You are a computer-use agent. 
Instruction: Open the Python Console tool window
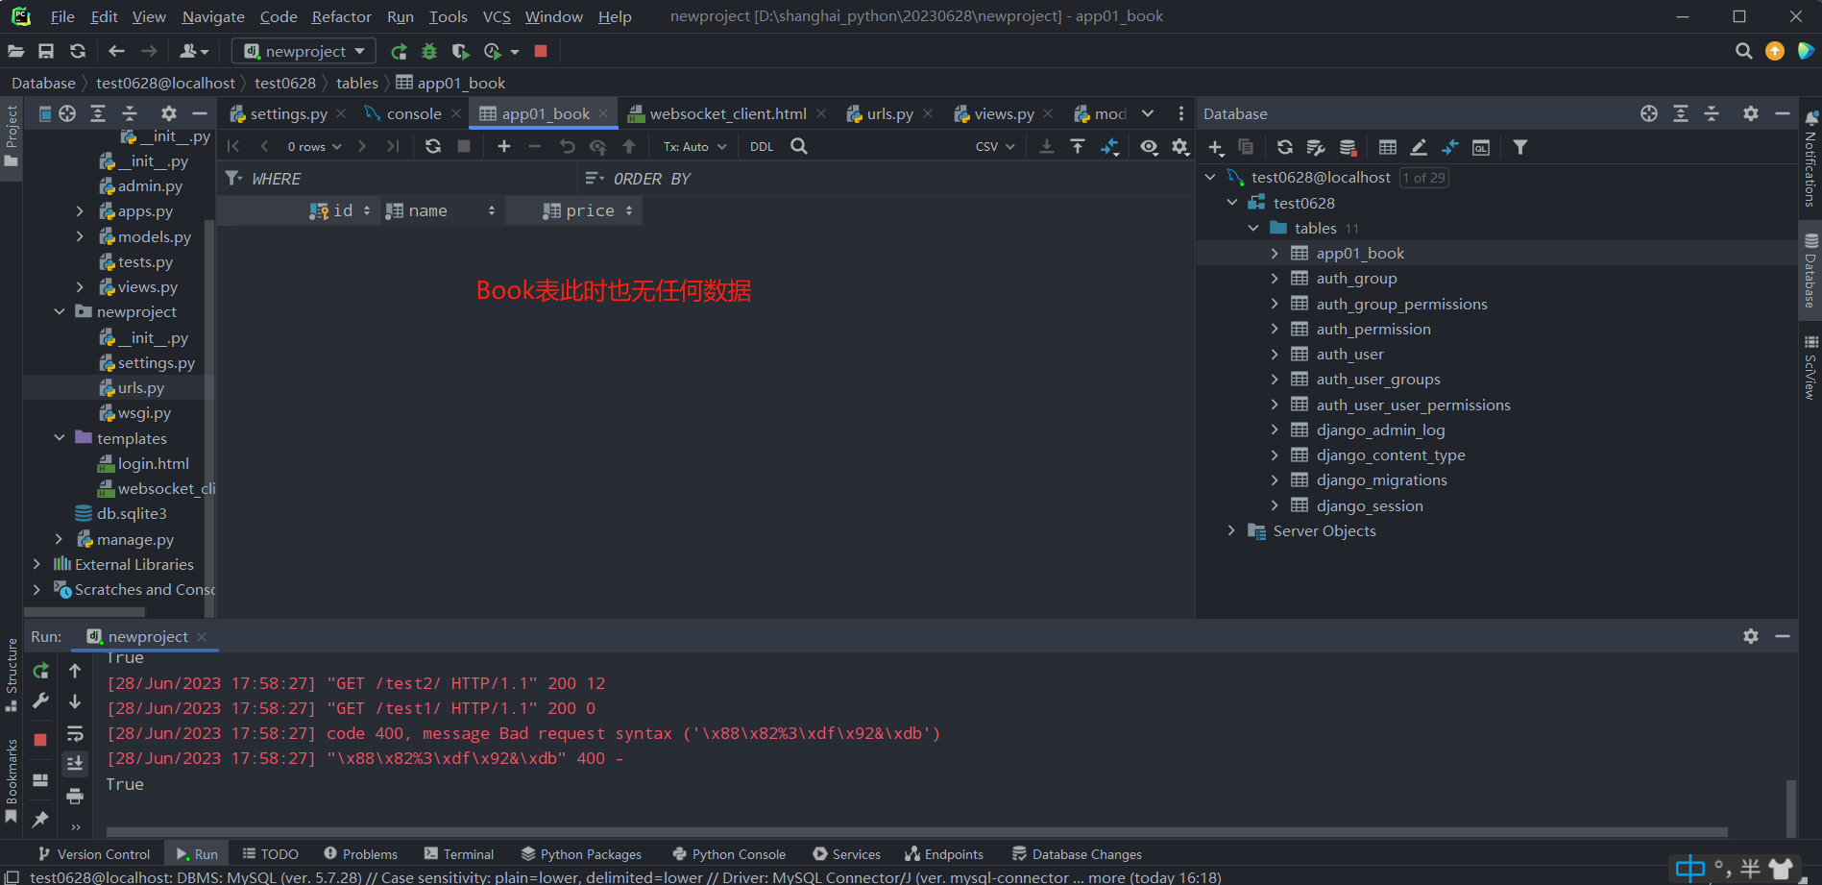coord(729,854)
